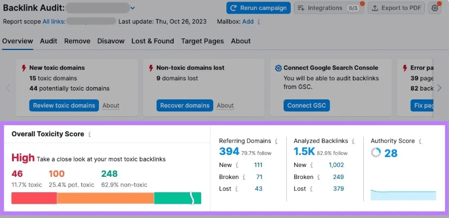Click High toxicity level label

click(23, 158)
